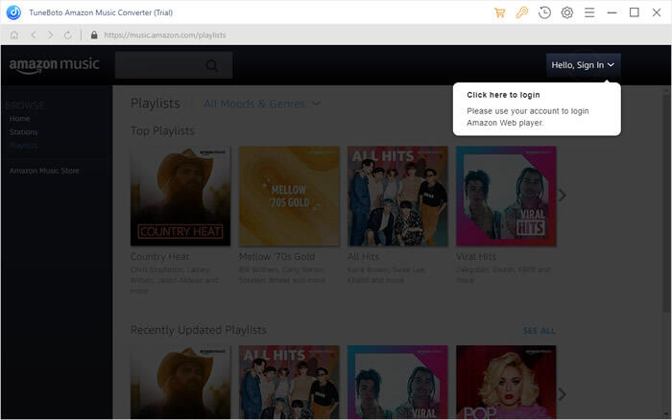This screenshot has height=420, width=672.
Task: Click the 'Click here to login' heading
Action: (503, 95)
